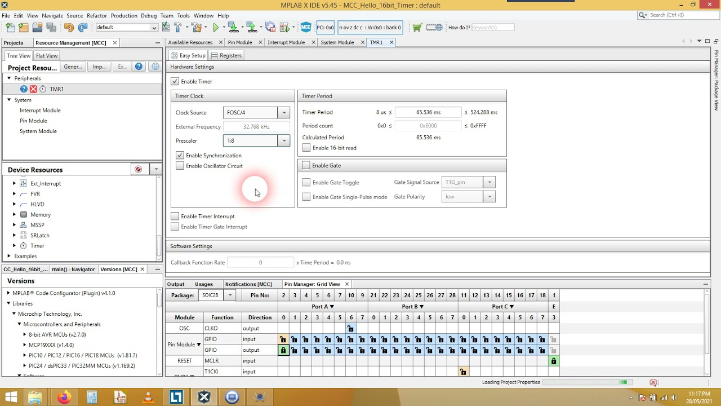Collapse the Peripherals tree node
Screen dimensions: 721x406
click(x=9, y=78)
